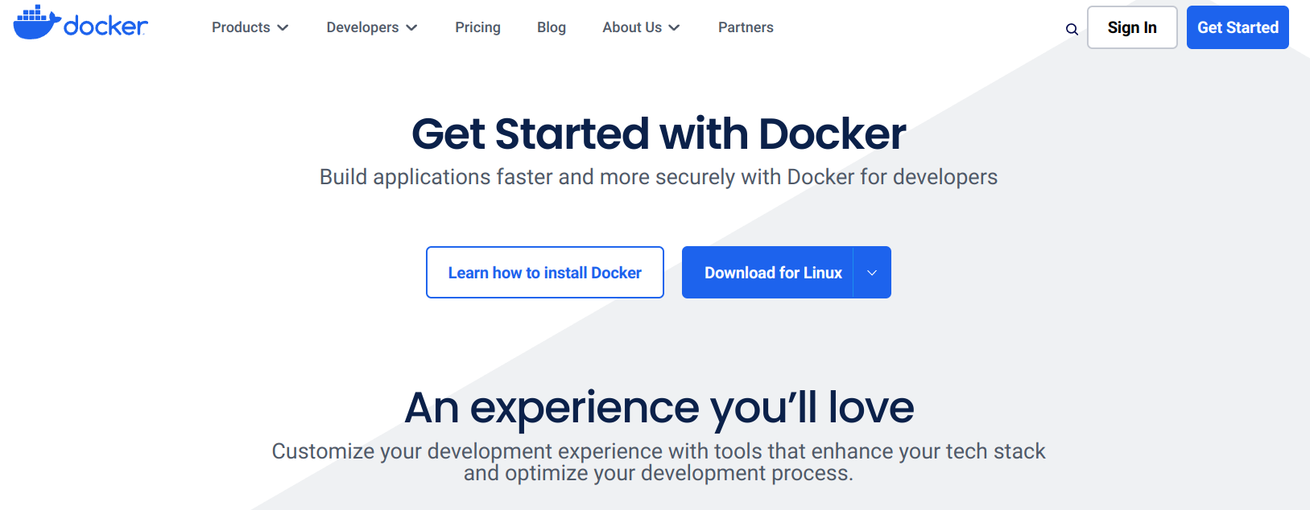Open the Blog link

[552, 27]
